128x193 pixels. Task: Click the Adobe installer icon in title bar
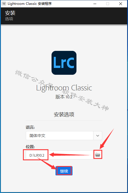[x=4, y=4]
